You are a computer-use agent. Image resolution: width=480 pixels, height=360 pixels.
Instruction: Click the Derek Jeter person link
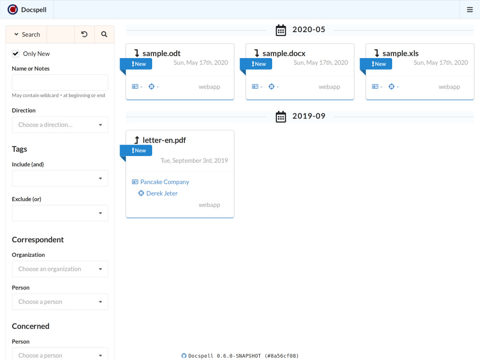[162, 193]
